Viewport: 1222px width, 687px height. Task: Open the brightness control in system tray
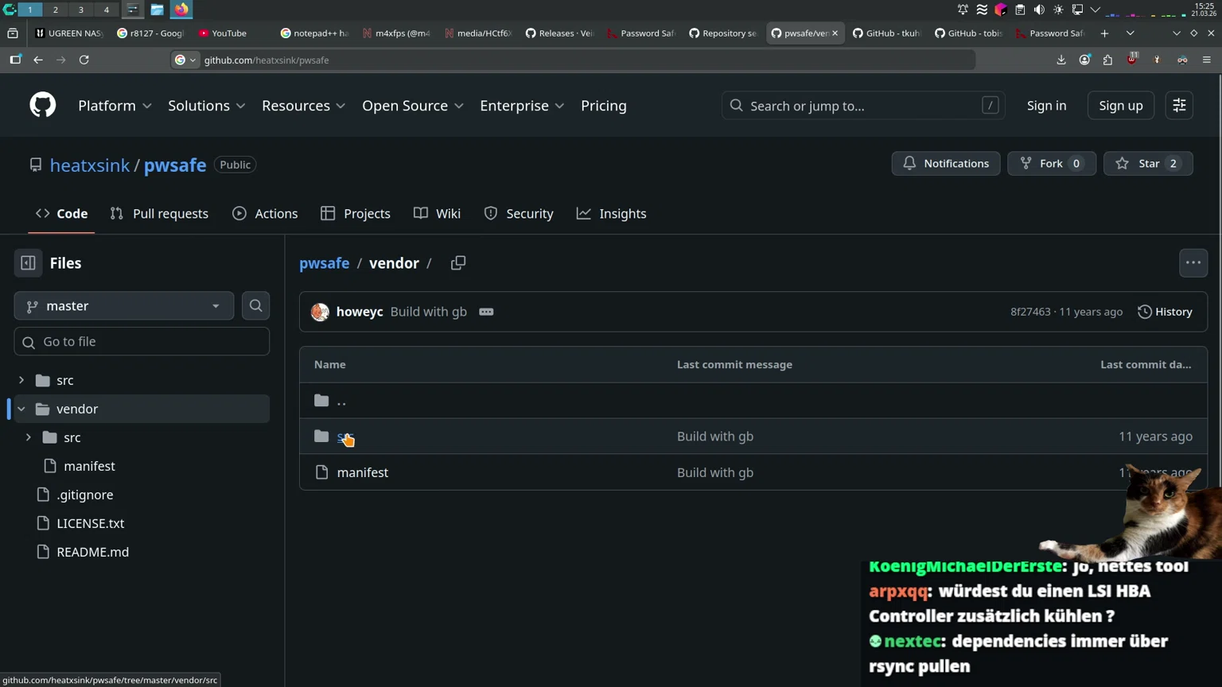click(1058, 10)
